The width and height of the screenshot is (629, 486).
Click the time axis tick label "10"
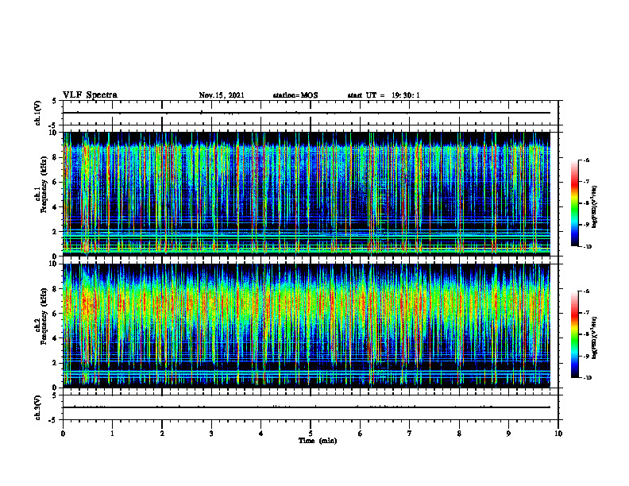tap(558, 434)
